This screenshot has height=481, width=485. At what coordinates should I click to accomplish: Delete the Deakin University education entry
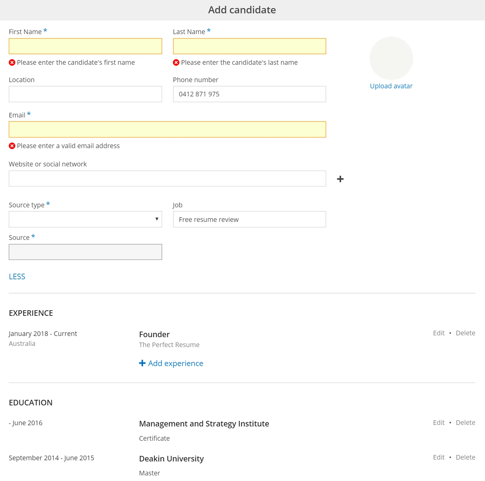coord(465,457)
